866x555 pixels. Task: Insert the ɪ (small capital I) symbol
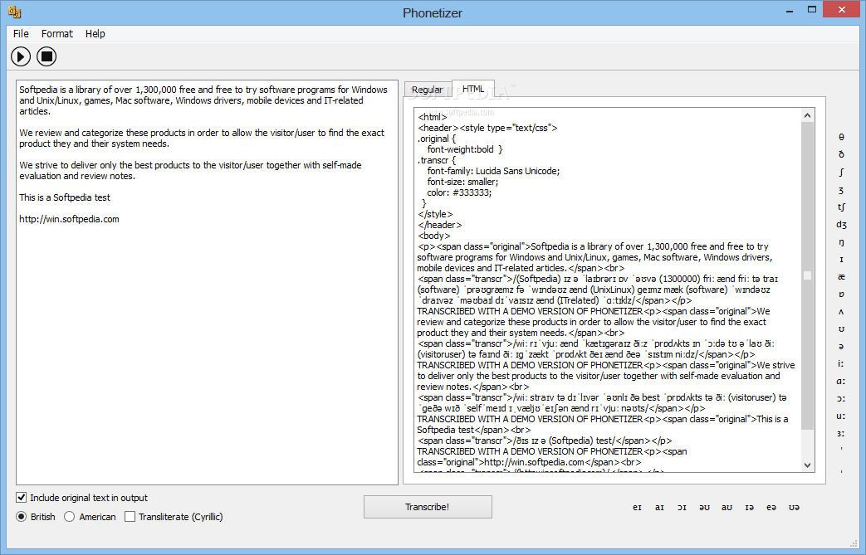(x=841, y=260)
